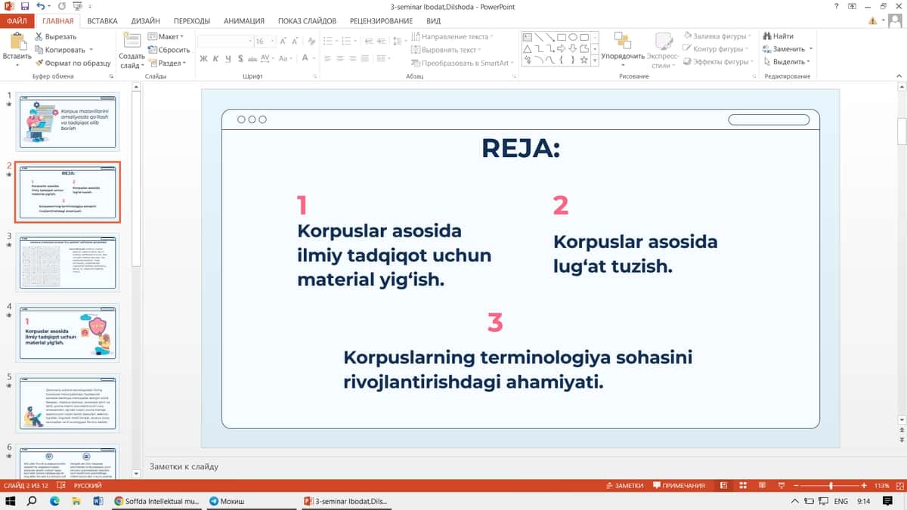The width and height of the screenshot is (907, 510).
Task: Click Формат по образцу format painter
Action: 73,63
